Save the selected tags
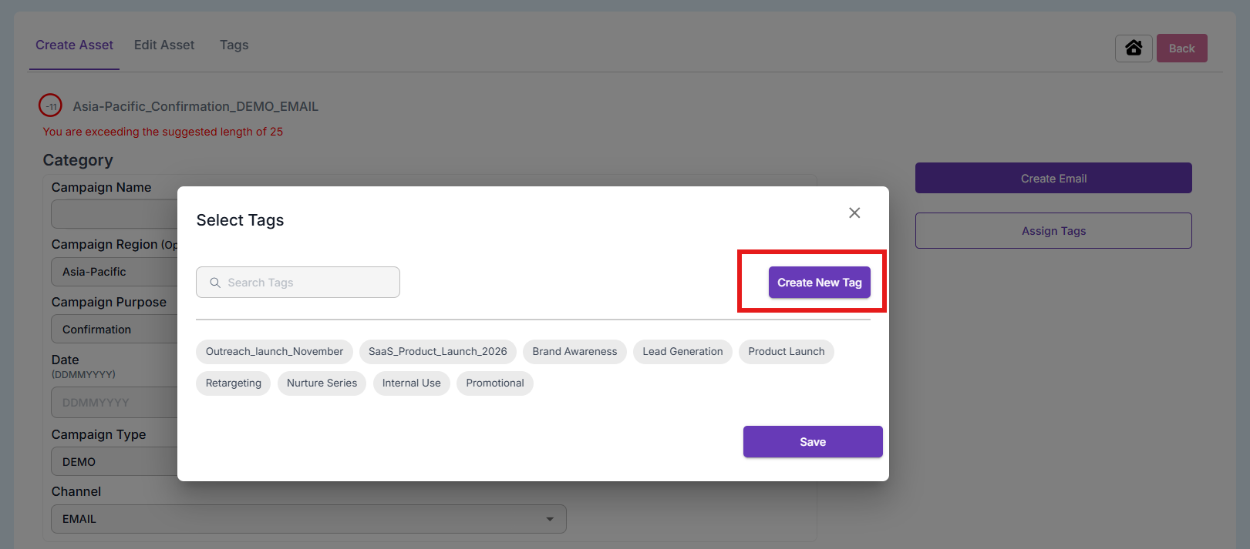Viewport: 1250px width, 549px height. click(x=812, y=442)
